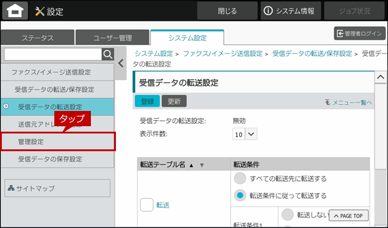Viewport: 388px width, 228px height.
Task: Switch to the ユーザー管理 tab
Action: 113,38
